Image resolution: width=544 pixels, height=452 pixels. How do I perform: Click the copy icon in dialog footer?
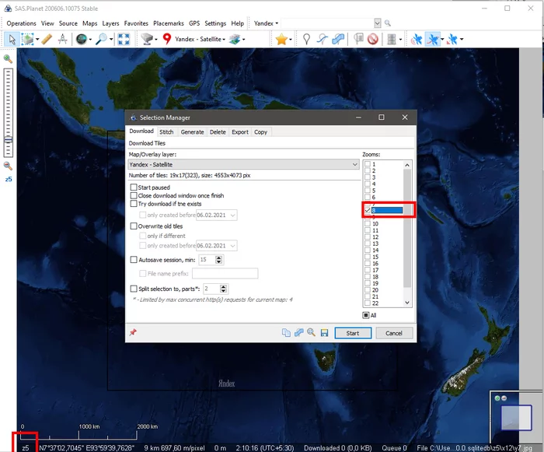click(x=286, y=333)
